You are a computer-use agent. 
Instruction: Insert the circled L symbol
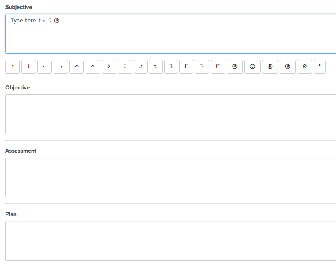tap(253, 67)
